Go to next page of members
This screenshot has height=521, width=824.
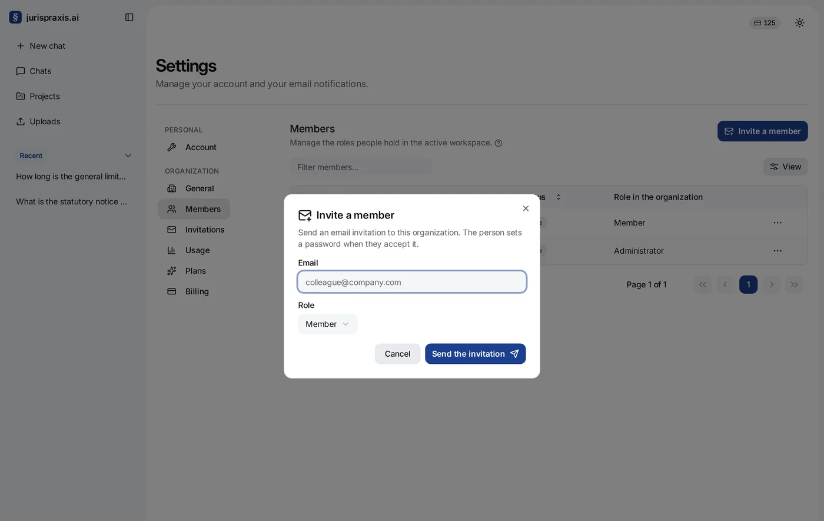point(771,284)
